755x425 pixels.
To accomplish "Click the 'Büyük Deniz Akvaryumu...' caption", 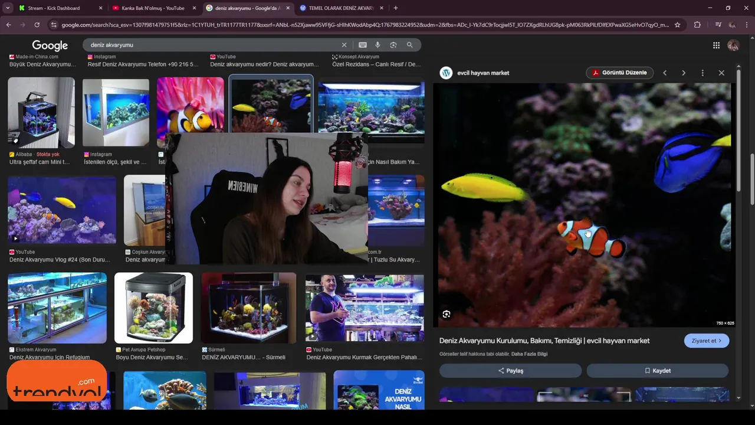I will 42,64.
